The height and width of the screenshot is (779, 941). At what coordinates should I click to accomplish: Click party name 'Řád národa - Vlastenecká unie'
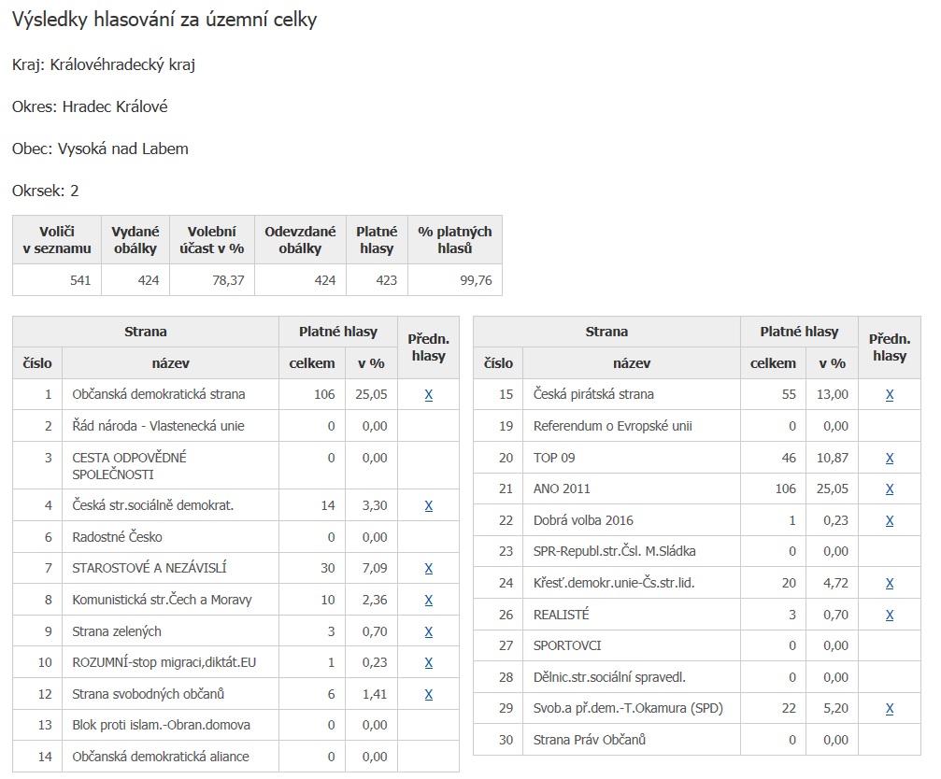(x=158, y=426)
